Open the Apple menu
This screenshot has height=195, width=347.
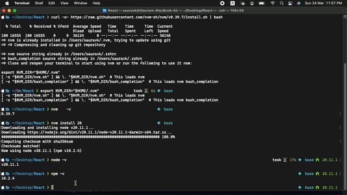tap(7, 3)
